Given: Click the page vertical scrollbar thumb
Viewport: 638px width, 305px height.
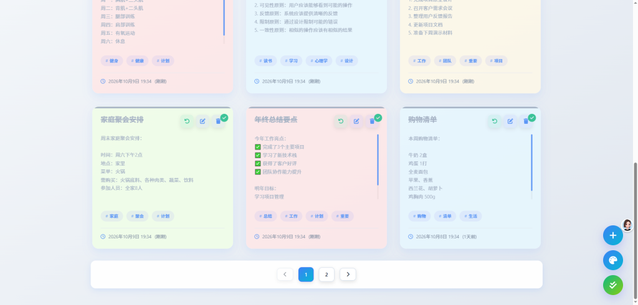Looking at the screenshot, I should click(x=635, y=230).
